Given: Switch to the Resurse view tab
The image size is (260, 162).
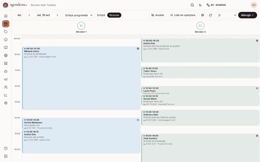Looking at the screenshot, I should pyautogui.click(x=114, y=15).
